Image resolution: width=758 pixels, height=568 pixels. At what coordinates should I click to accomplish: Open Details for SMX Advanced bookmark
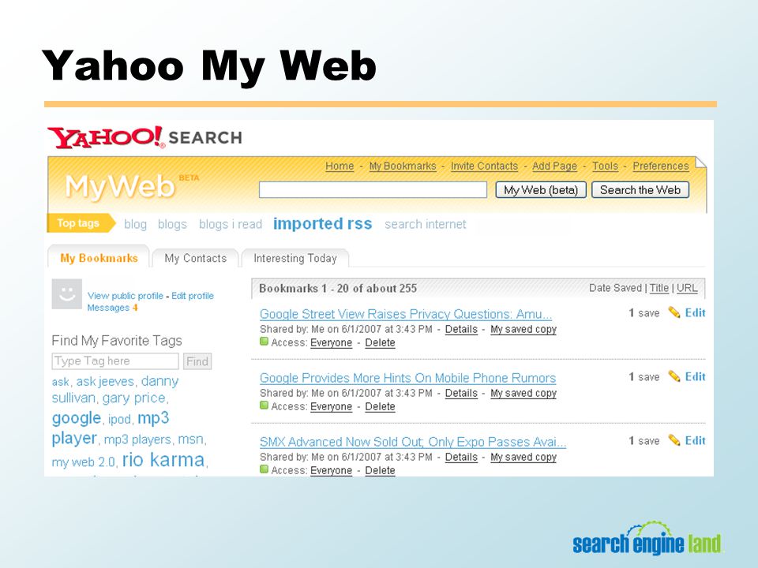click(x=461, y=457)
